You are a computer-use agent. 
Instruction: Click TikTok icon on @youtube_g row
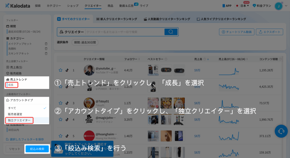point(67,70)
